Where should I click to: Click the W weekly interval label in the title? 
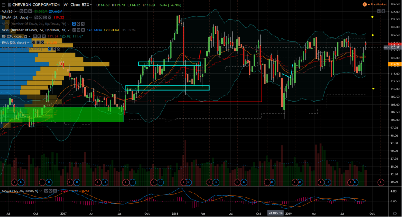pyautogui.click(x=66, y=5)
